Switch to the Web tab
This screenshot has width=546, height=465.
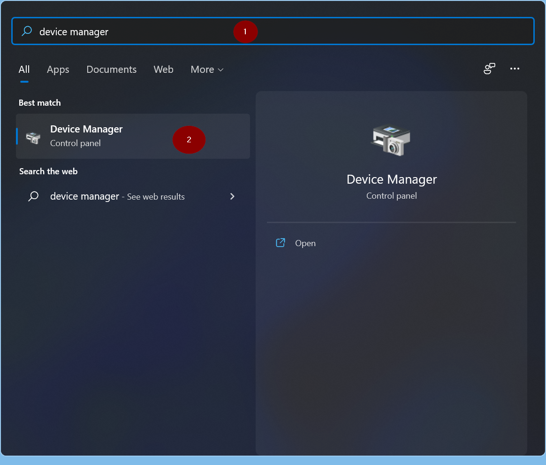[x=163, y=70]
